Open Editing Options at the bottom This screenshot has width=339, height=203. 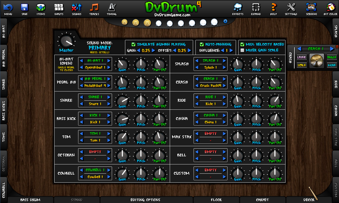(x=146, y=200)
